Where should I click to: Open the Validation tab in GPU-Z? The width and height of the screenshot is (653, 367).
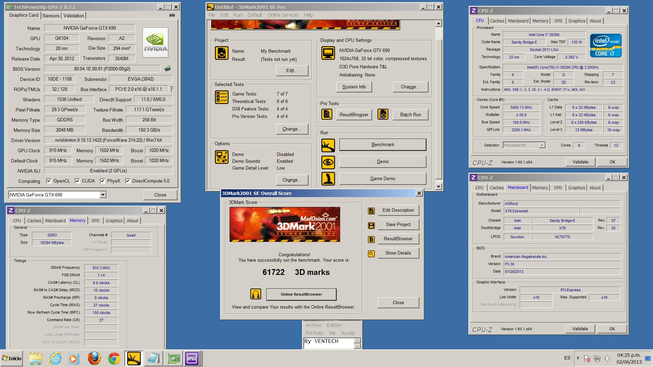(x=73, y=16)
